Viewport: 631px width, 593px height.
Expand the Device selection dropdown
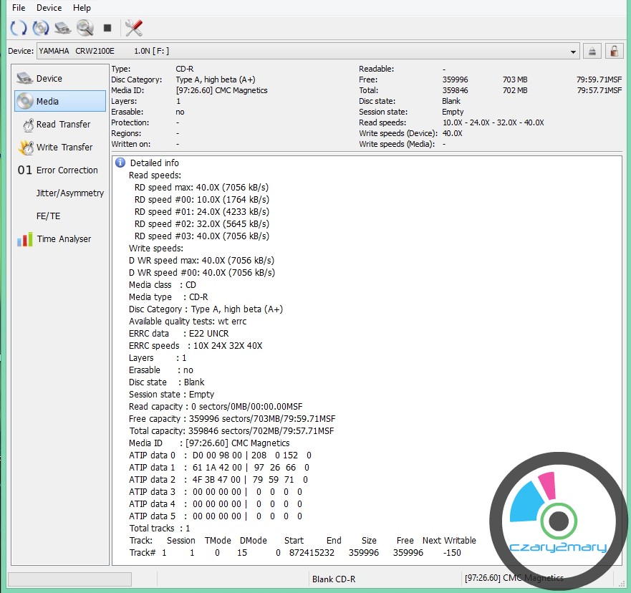573,52
